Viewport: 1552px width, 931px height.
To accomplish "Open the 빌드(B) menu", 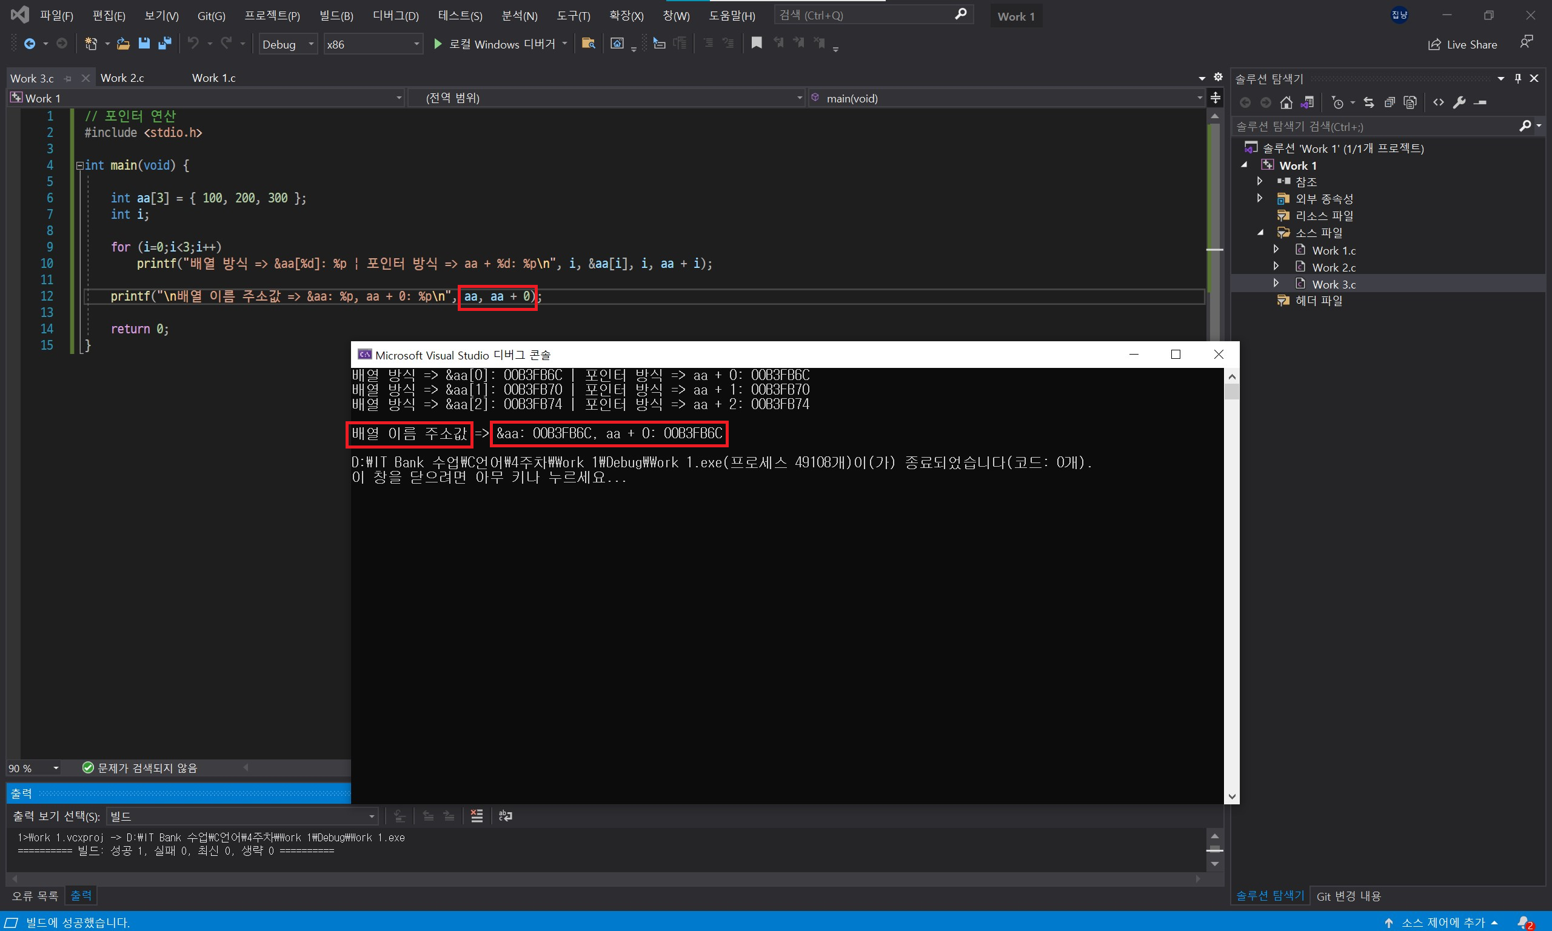I will (x=336, y=16).
